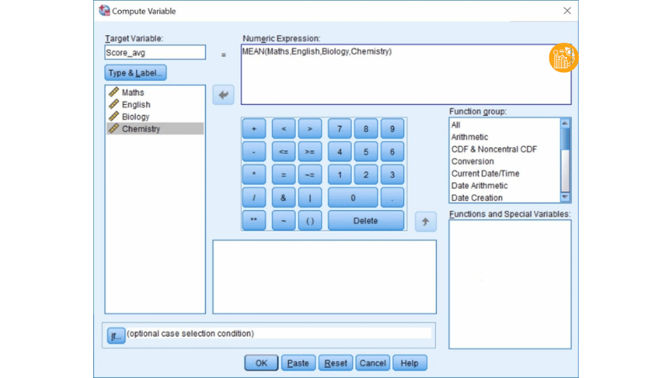Select Date Creation function group
Viewport: 672px width, 378px height.
click(x=477, y=198)
